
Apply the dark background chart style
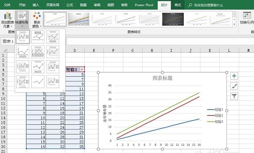pyautogui.click(x=173, y=19)
